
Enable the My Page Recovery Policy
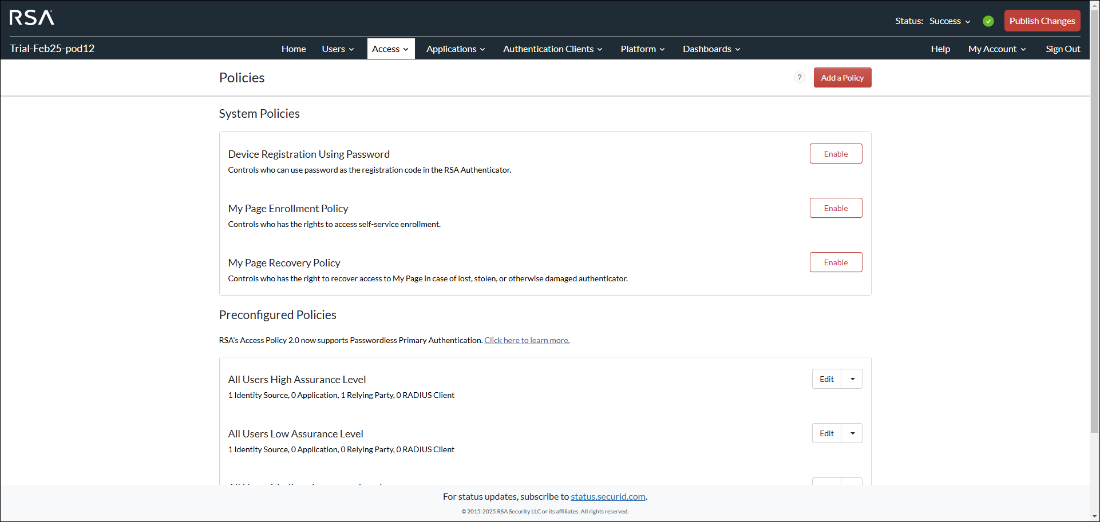pos(835,262)
